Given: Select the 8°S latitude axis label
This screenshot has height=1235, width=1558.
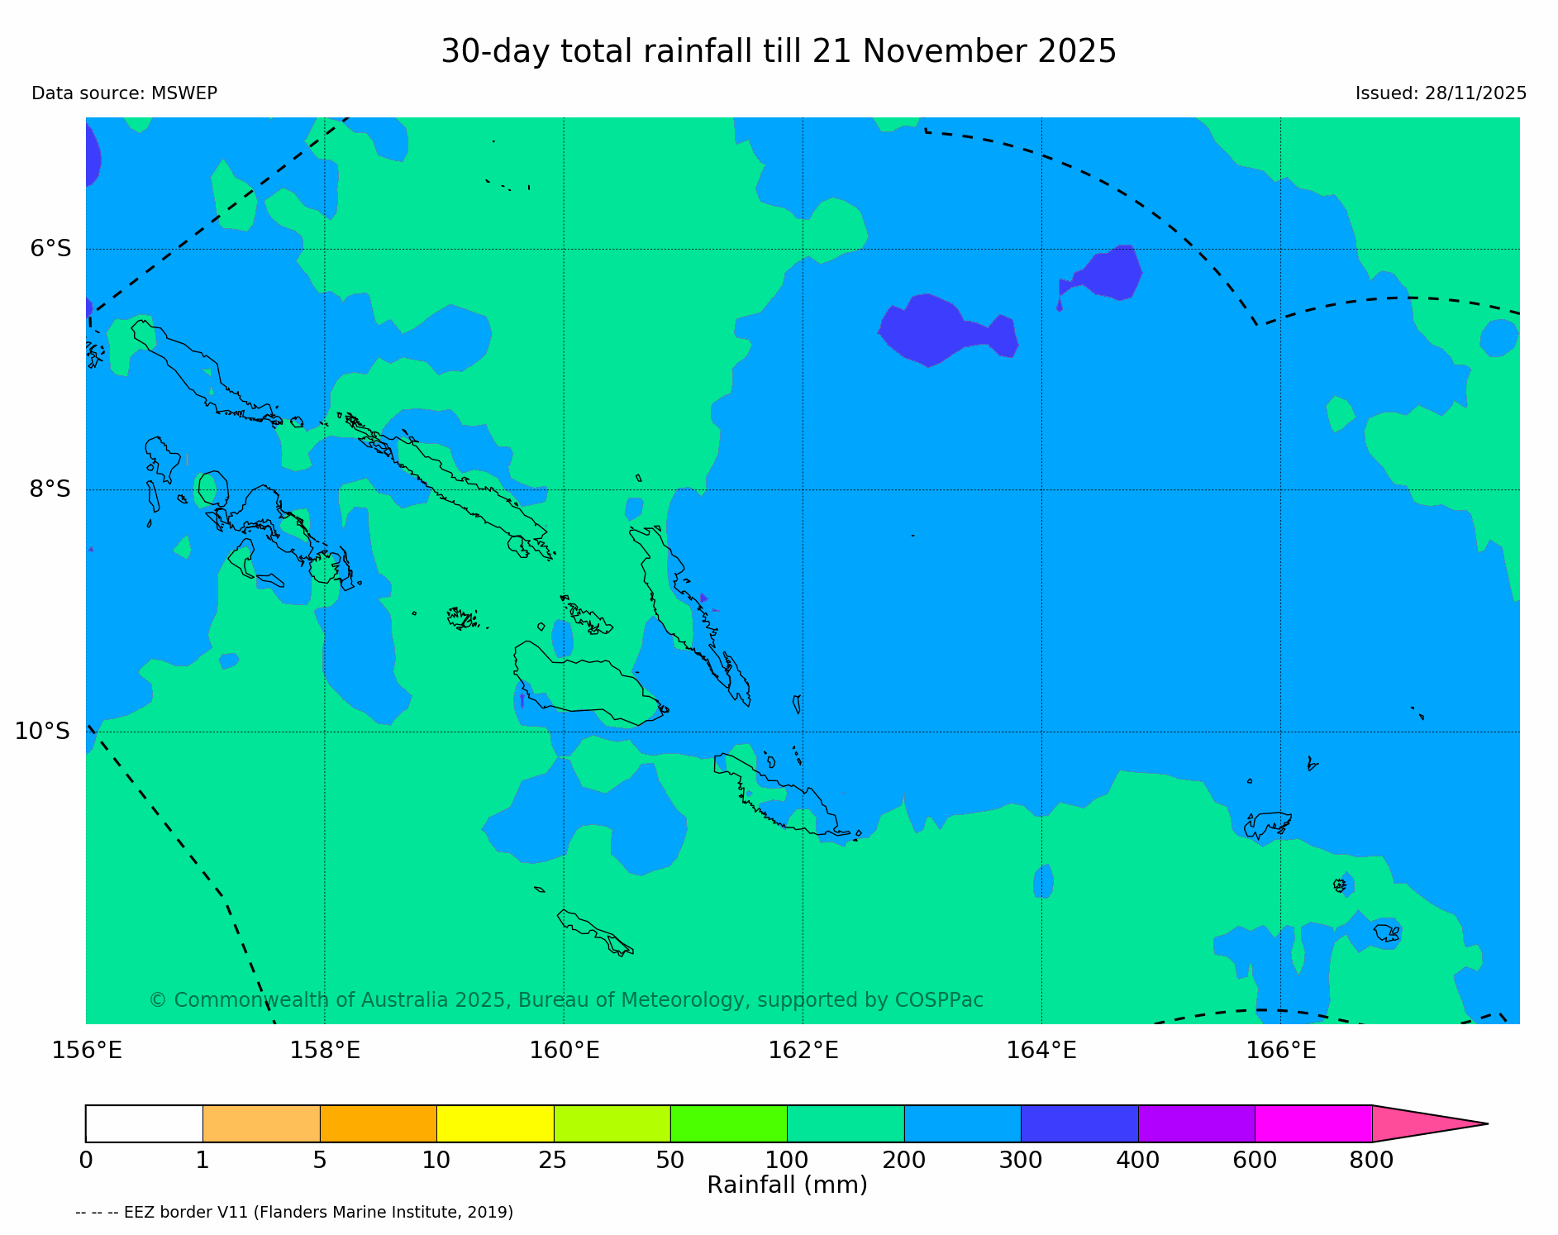Looking at the screenshot, I should [x=50, y=489].
